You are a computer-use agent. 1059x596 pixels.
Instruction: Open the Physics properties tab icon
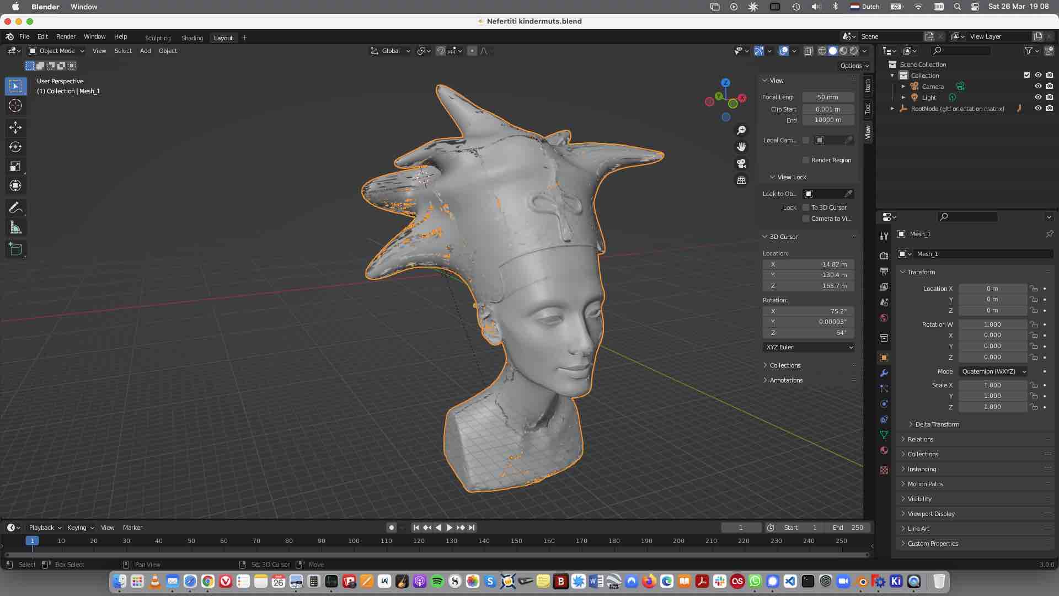884,404
